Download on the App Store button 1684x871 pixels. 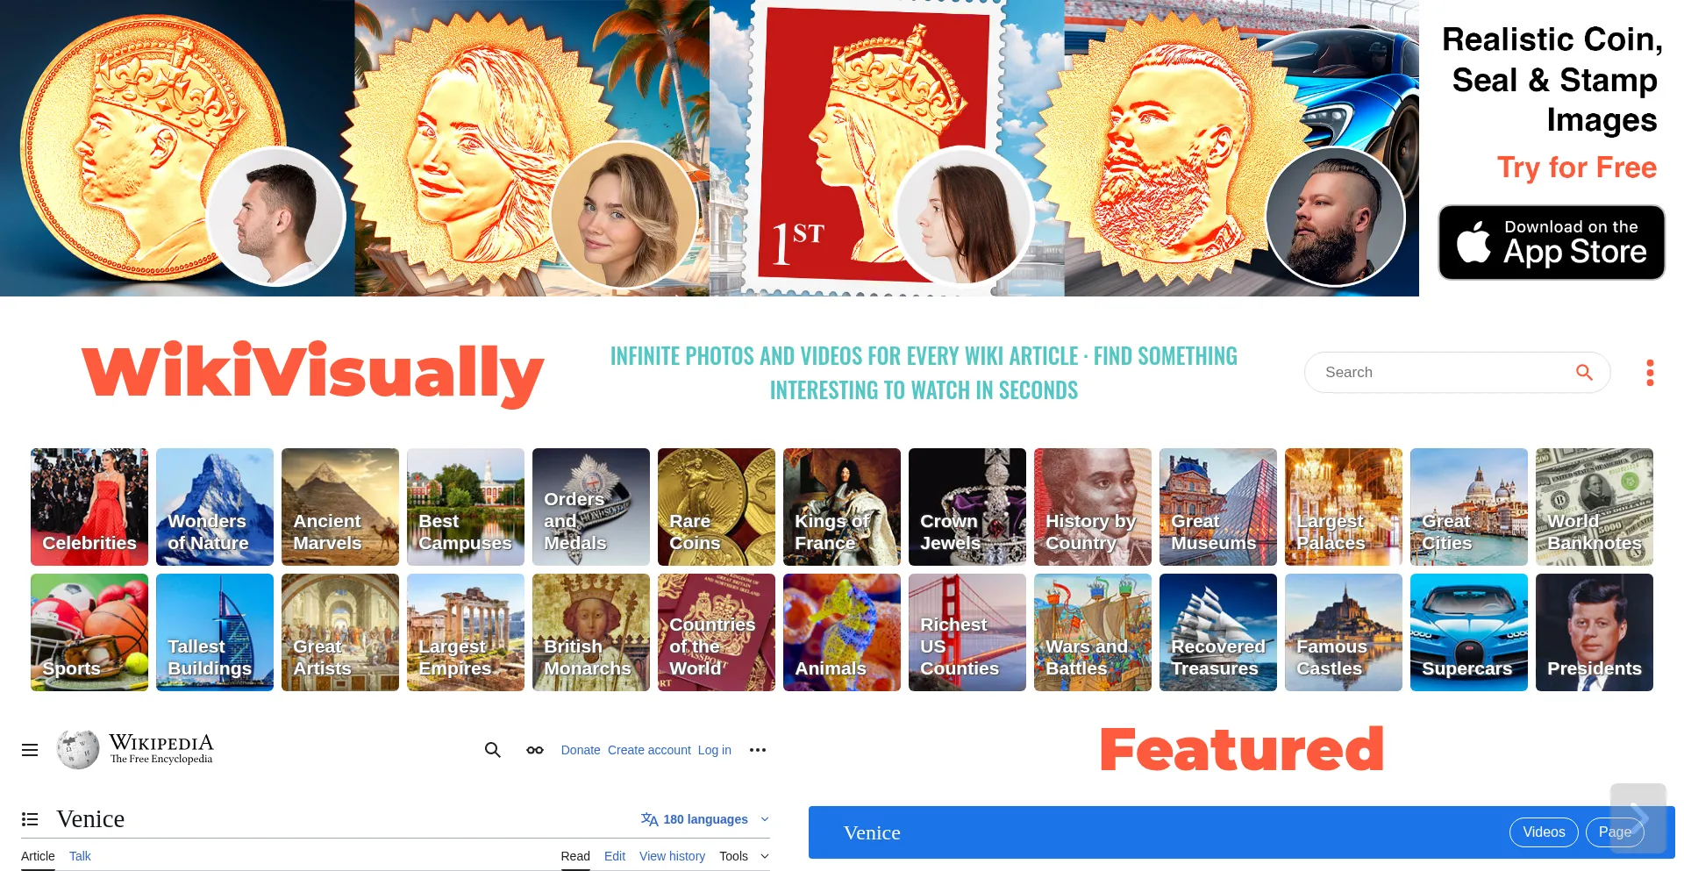pos(1552,242)
